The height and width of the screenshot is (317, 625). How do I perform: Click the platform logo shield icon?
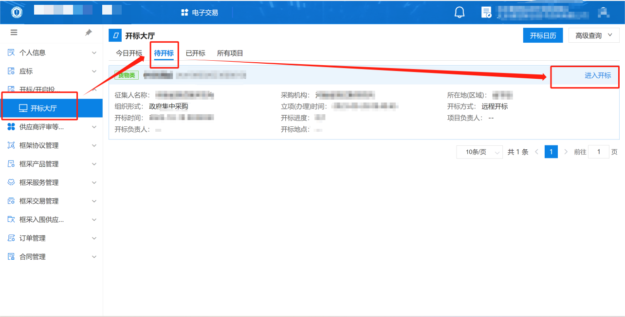tap(17, 12)
